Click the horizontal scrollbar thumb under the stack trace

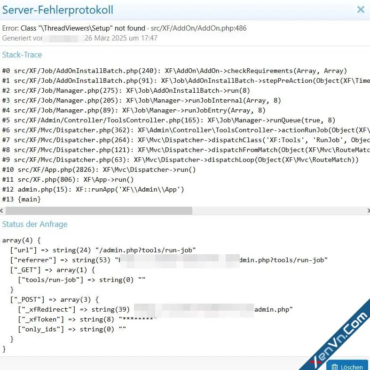click(x=99, y=210)
